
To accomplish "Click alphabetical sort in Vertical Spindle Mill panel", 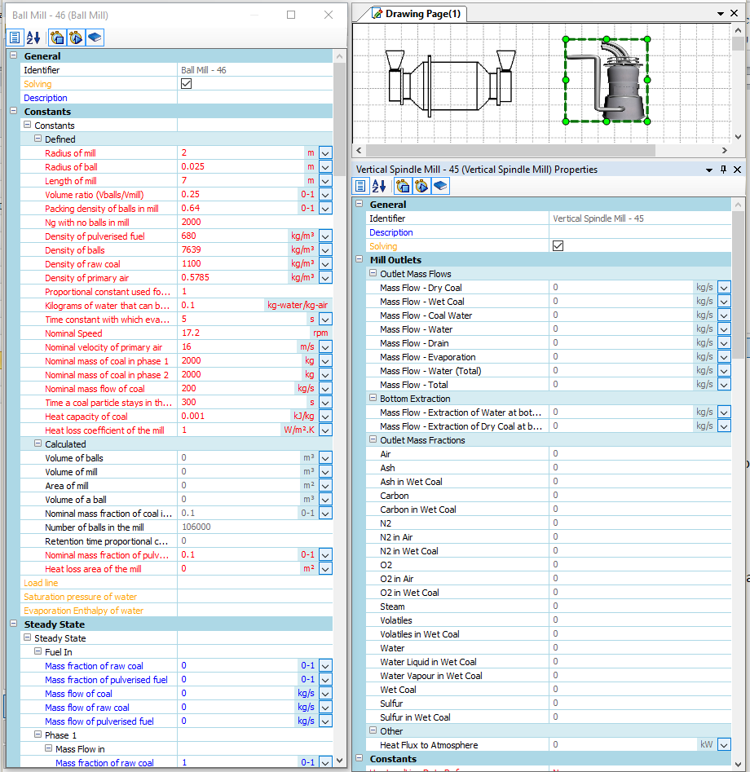I will (x=379, y=186).
